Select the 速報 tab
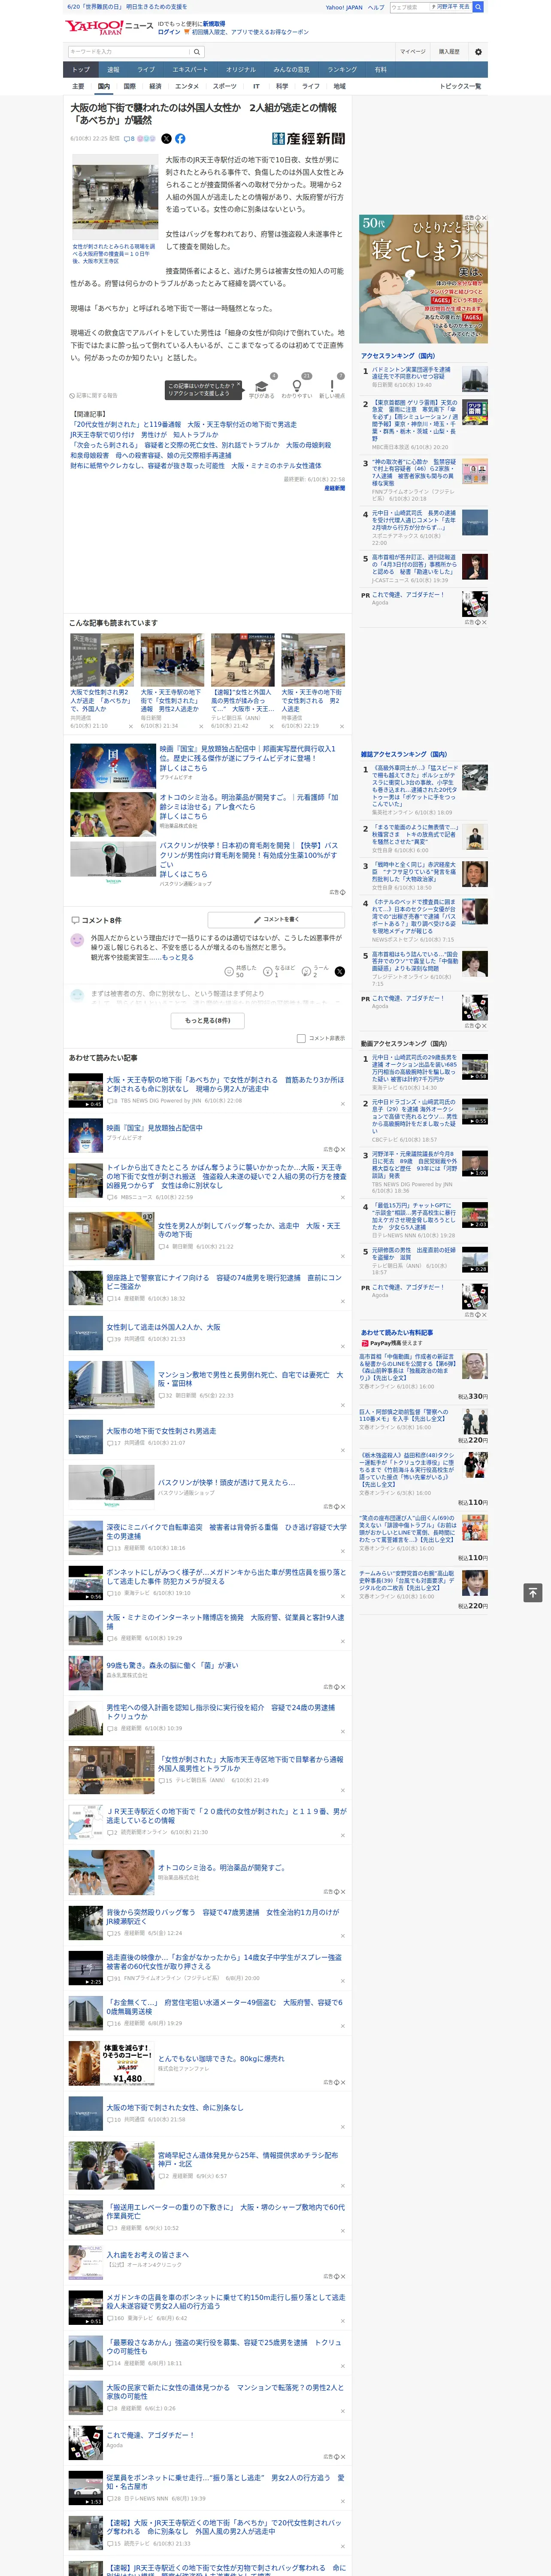This screenshot has width=551, height=2576. [x=113, y=70]
